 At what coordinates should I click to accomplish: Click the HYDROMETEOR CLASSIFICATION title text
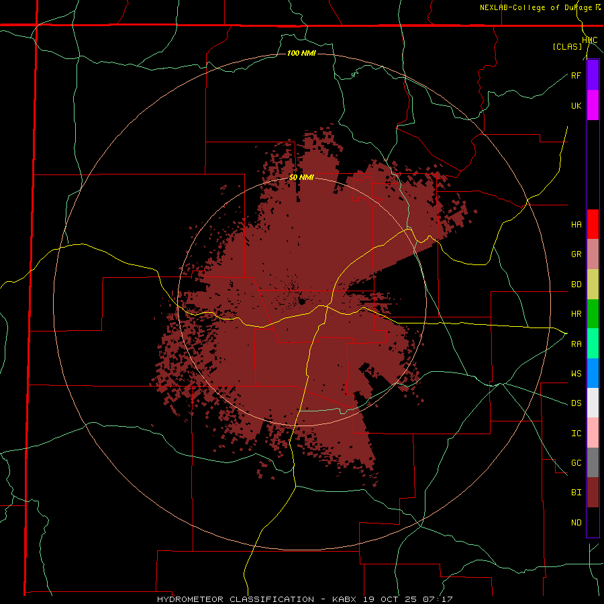coord(236,599)
